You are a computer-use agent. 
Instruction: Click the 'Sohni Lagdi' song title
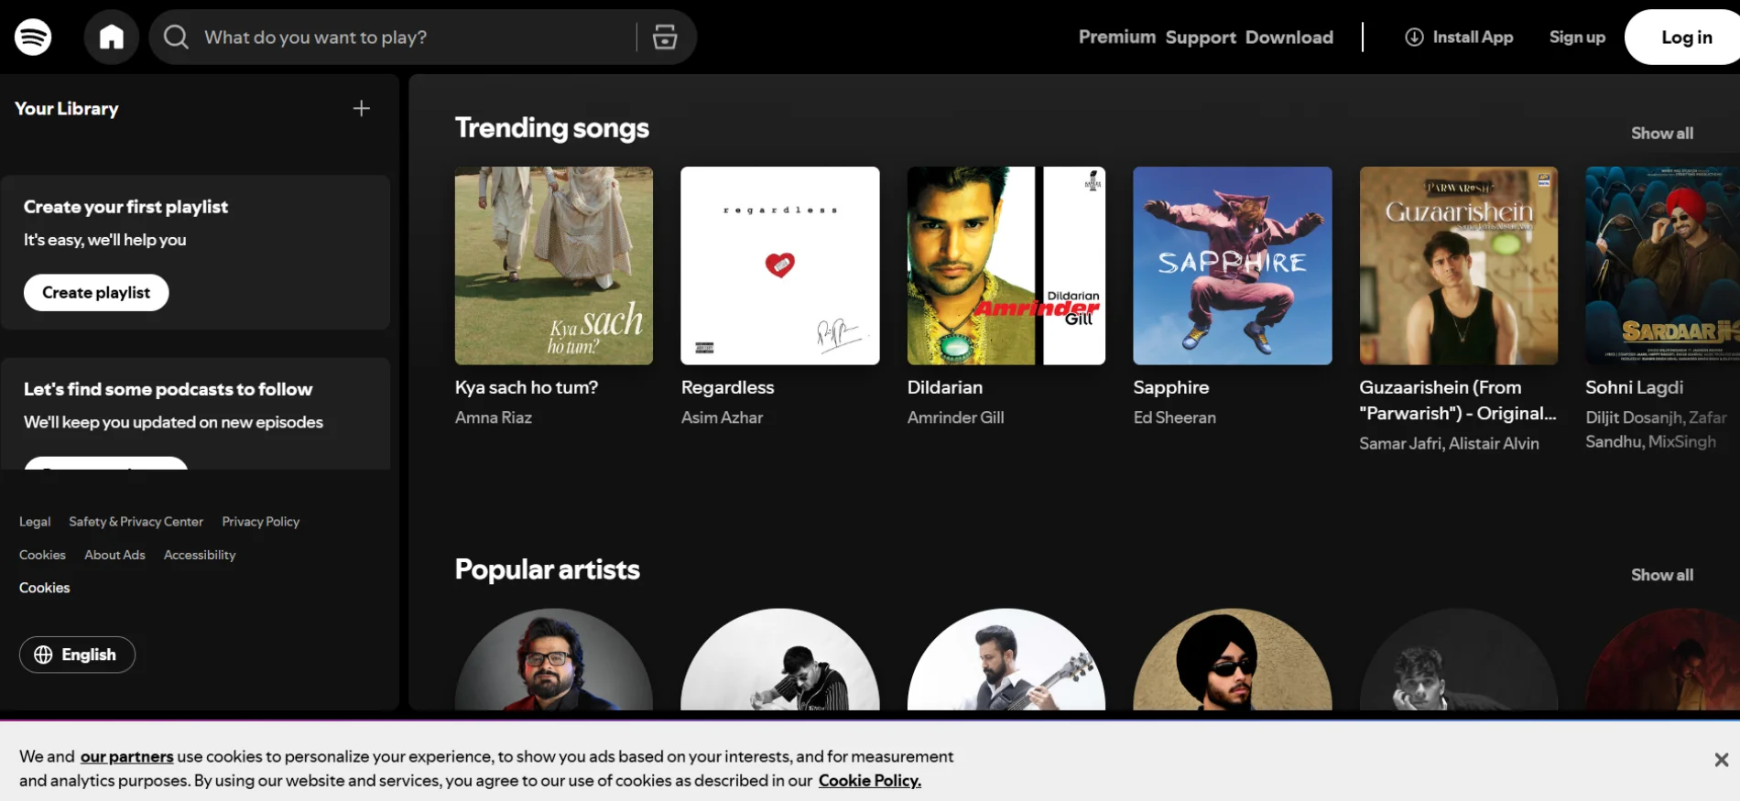1635,387
